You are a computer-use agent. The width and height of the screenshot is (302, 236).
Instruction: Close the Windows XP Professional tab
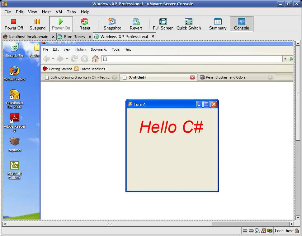tap(153, 36)
